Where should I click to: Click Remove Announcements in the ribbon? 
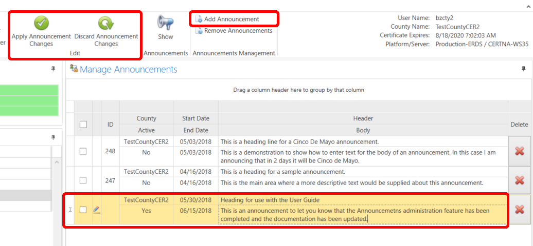tap(238, 31)
